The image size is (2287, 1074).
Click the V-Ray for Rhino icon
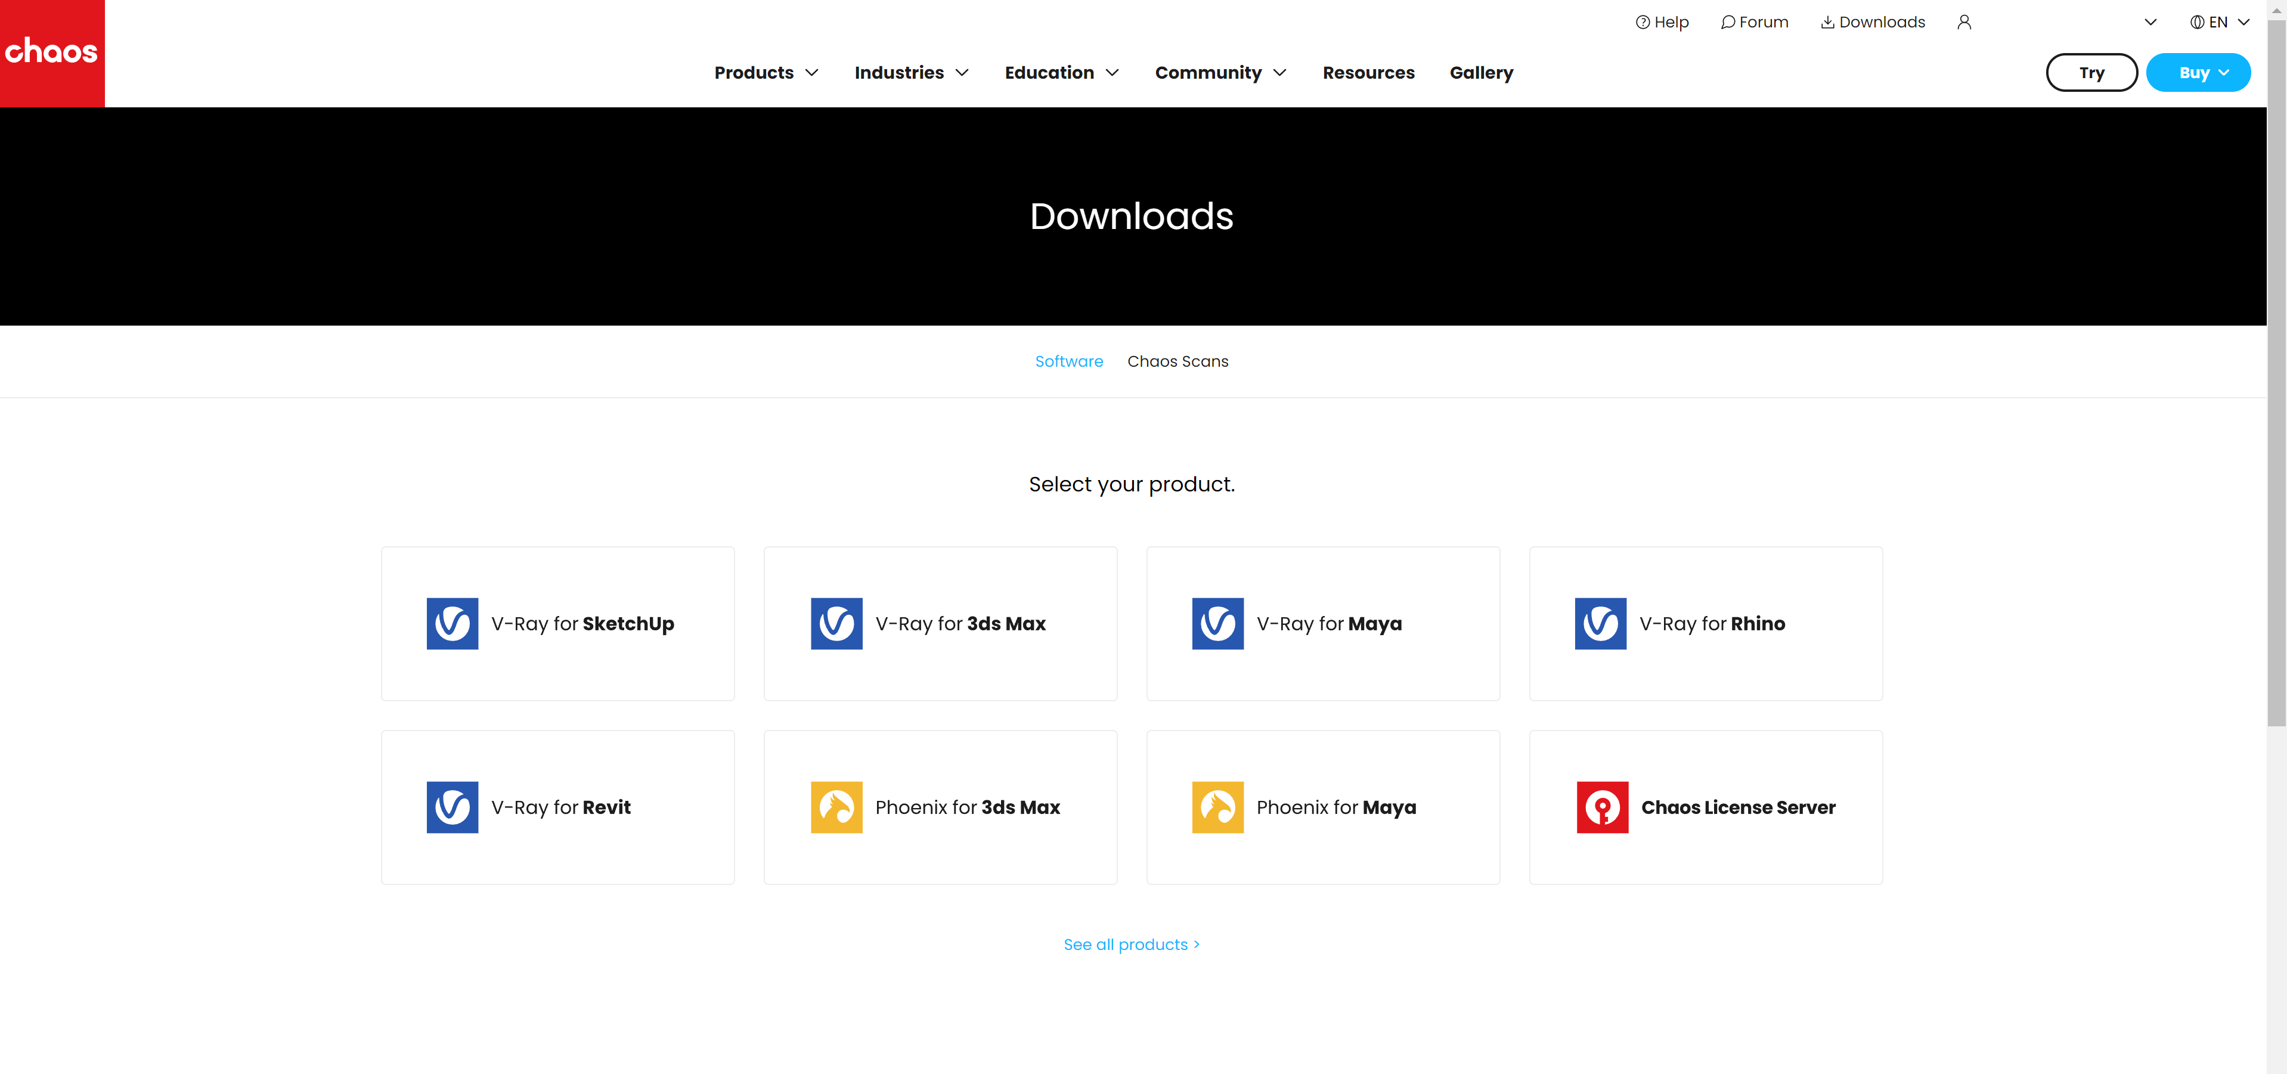click(x=1600, y=624)
